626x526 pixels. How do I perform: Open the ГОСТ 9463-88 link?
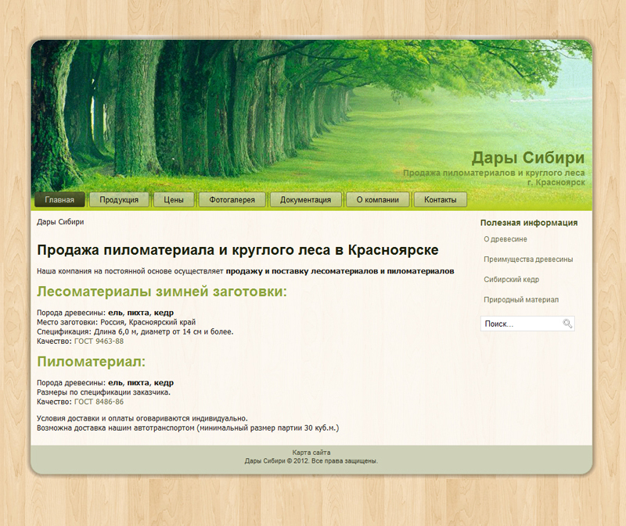pos(99,342)
